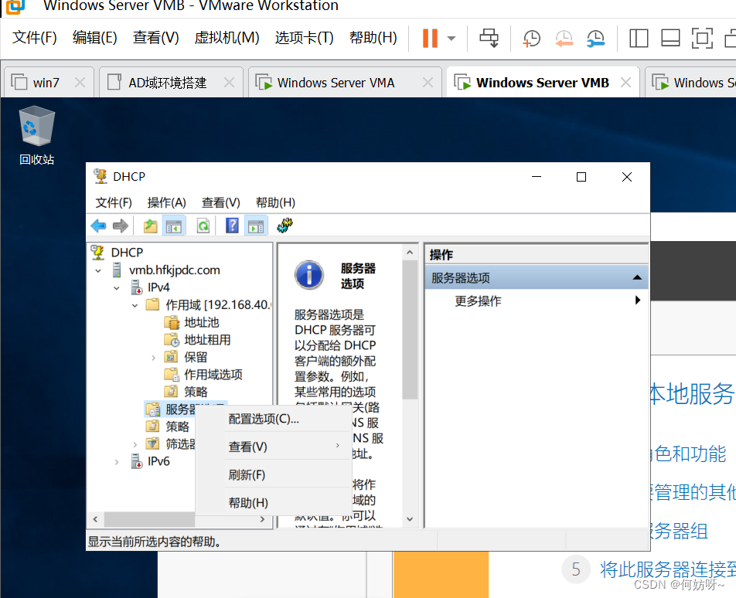Select 地址池 in the DHCP tree
The width and height of the screenshot is (736, 598).
(x=201, y=322)
